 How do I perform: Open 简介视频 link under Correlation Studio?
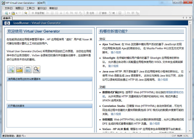point(116,114)
